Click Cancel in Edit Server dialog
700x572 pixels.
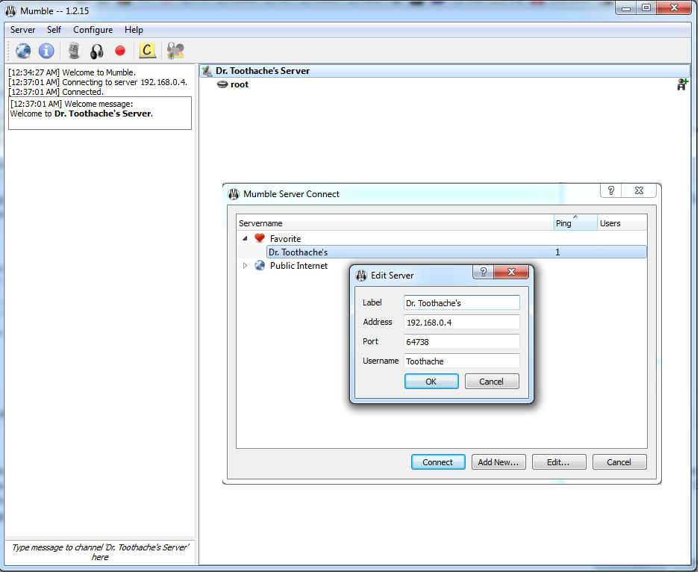(x=492, y=382)
